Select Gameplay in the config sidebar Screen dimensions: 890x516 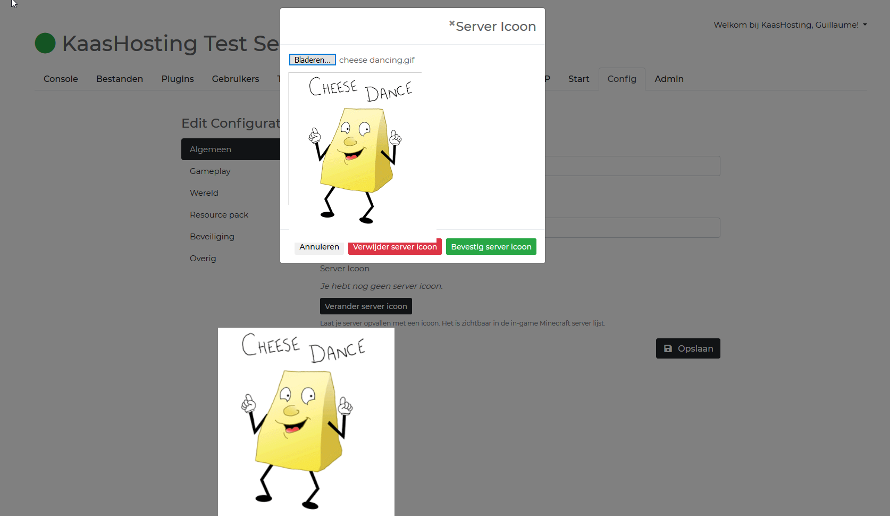[x=210, y=171]
